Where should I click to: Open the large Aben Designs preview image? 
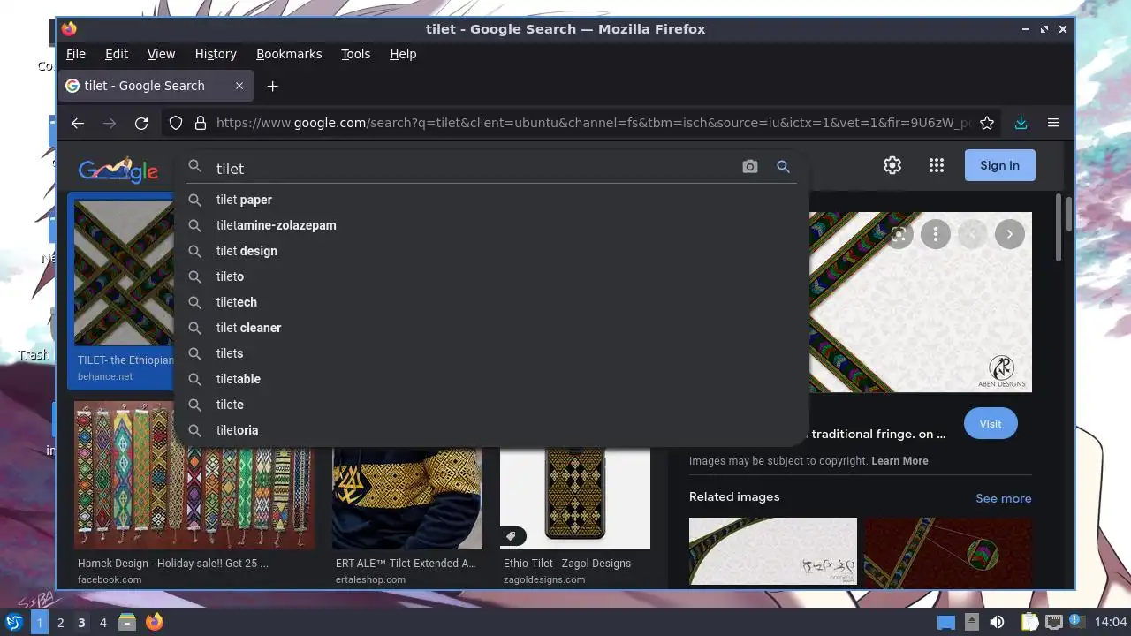tap(921, 302)
